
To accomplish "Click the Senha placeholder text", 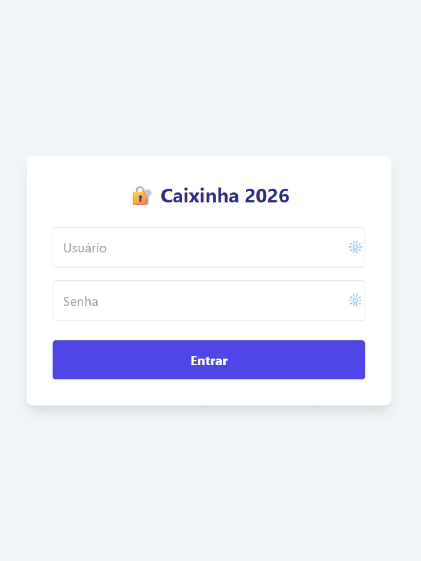I will 81,301.
